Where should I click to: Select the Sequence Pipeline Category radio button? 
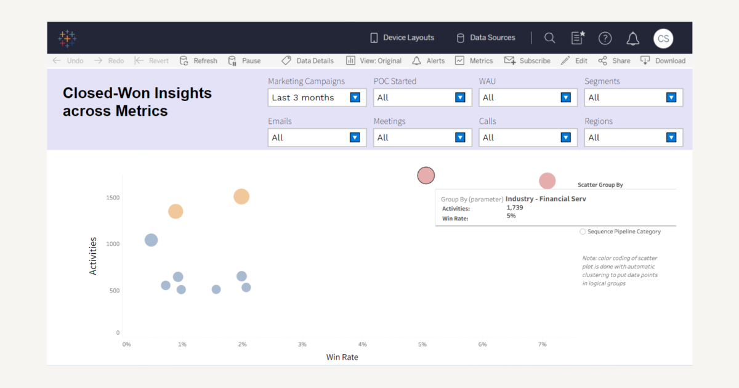pos(583,232)
